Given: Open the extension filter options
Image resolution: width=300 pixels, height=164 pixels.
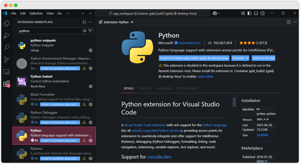Looking at the screenshot, I should click(x=90, y=31).
